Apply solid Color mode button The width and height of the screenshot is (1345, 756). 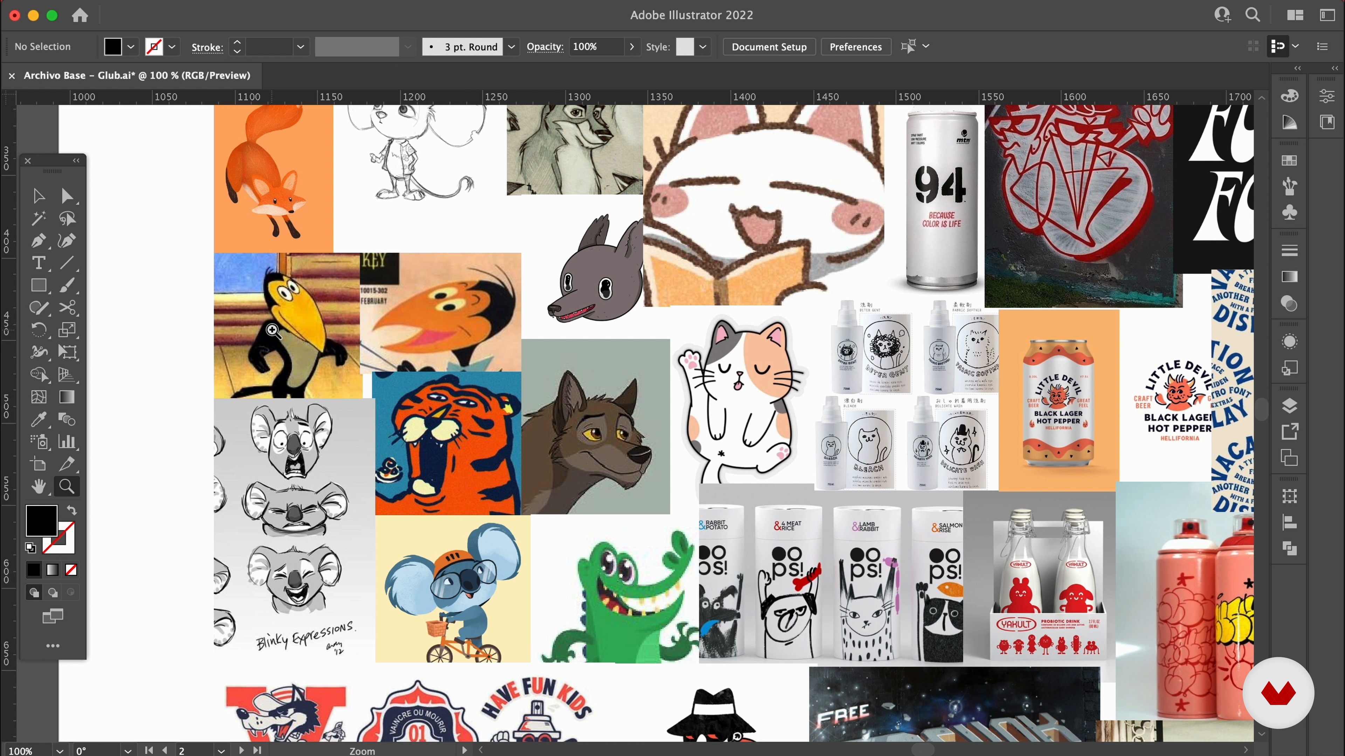34,570
